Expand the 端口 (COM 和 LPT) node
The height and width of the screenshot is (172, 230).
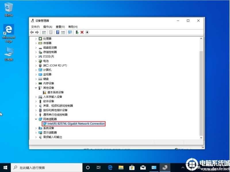click(x=36, y=66)
